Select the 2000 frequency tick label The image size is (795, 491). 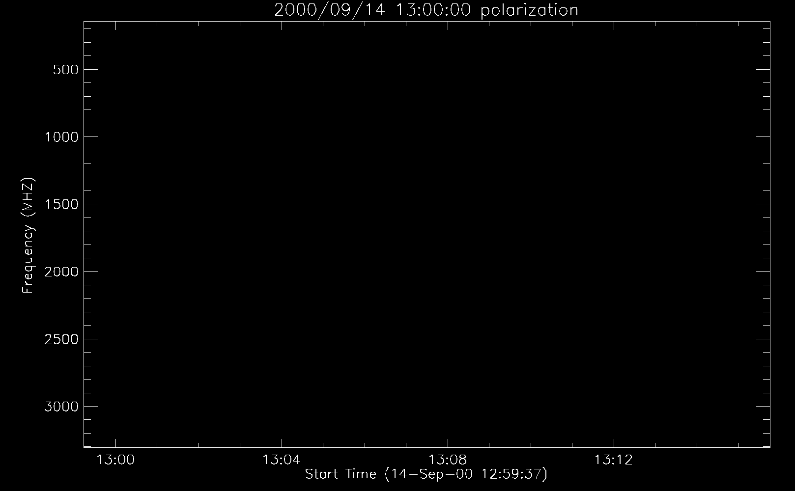pos(61,272)
